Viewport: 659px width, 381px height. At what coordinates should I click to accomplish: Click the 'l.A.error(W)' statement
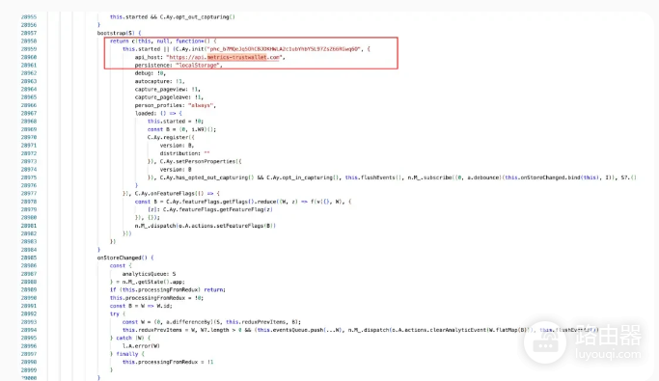coord(141,346)
